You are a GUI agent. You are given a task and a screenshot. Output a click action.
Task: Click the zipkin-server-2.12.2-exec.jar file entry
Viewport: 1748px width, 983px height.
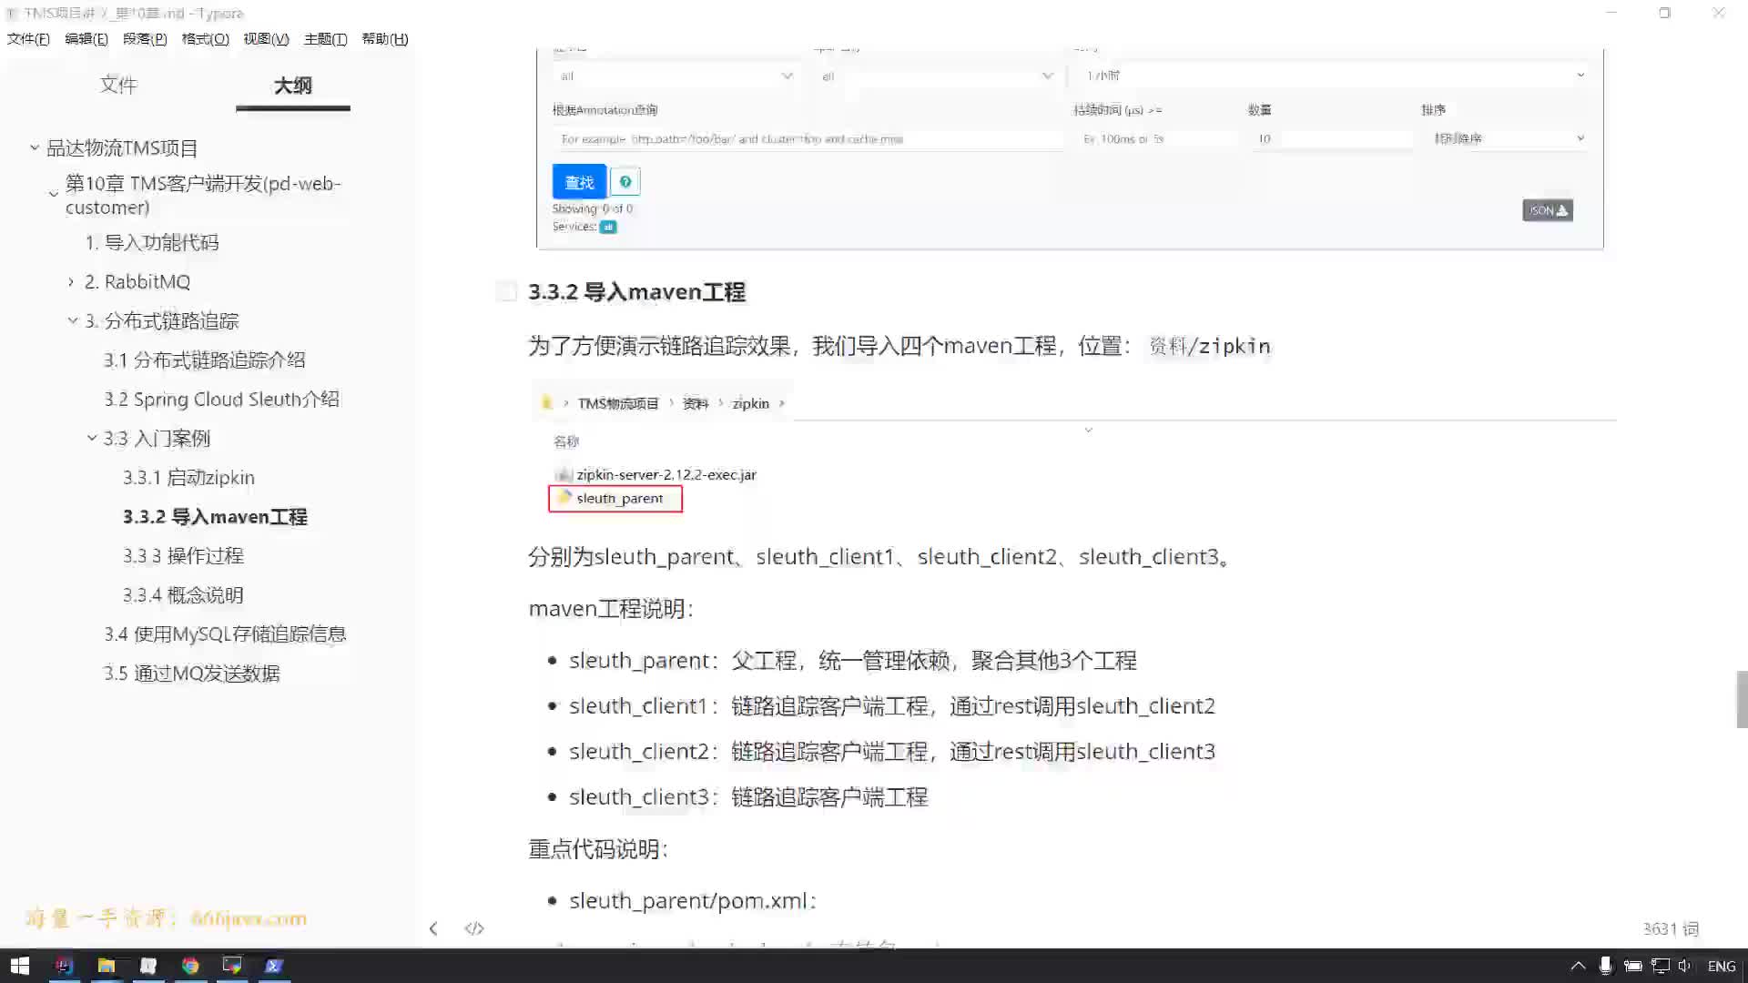tap(656, 474)
